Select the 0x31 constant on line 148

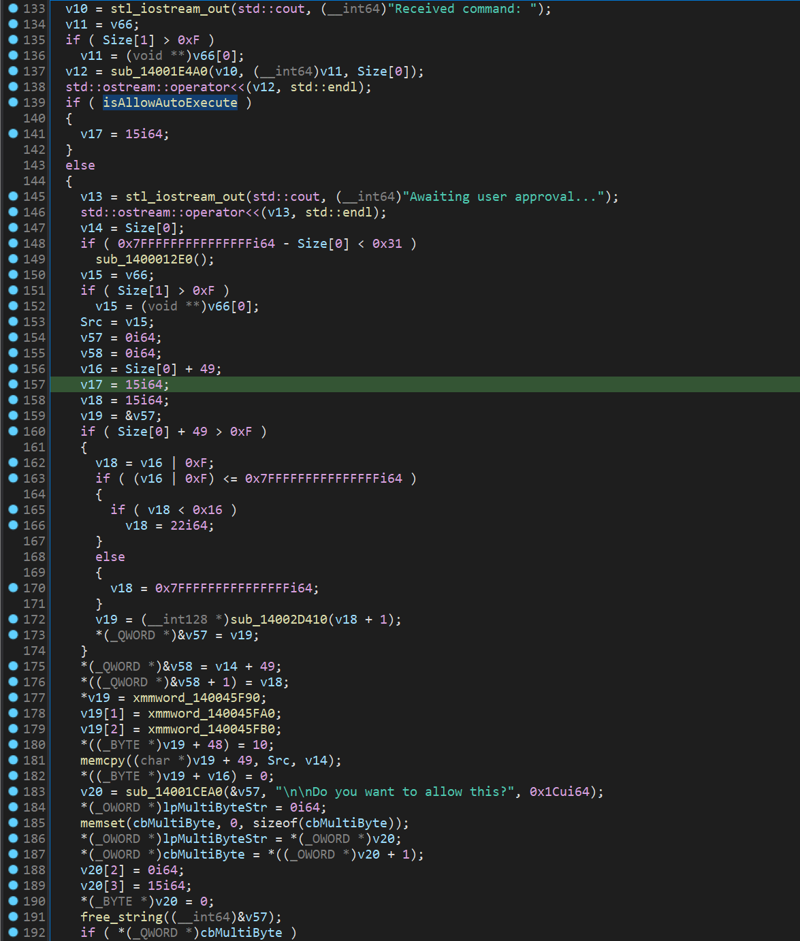387,243
